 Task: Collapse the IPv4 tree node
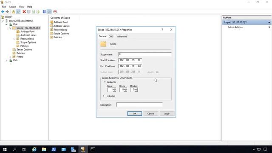click(6, 25)
